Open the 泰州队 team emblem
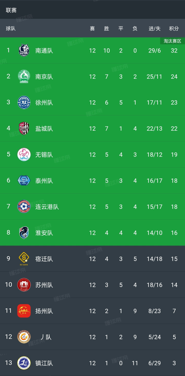The width and height of the screenshot is (185, 376). pos(24,181)
